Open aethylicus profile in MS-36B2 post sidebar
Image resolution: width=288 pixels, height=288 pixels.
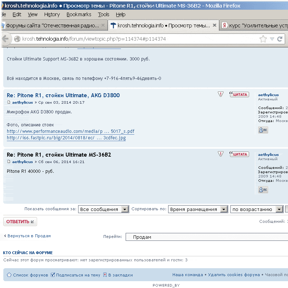click(268, 154)
